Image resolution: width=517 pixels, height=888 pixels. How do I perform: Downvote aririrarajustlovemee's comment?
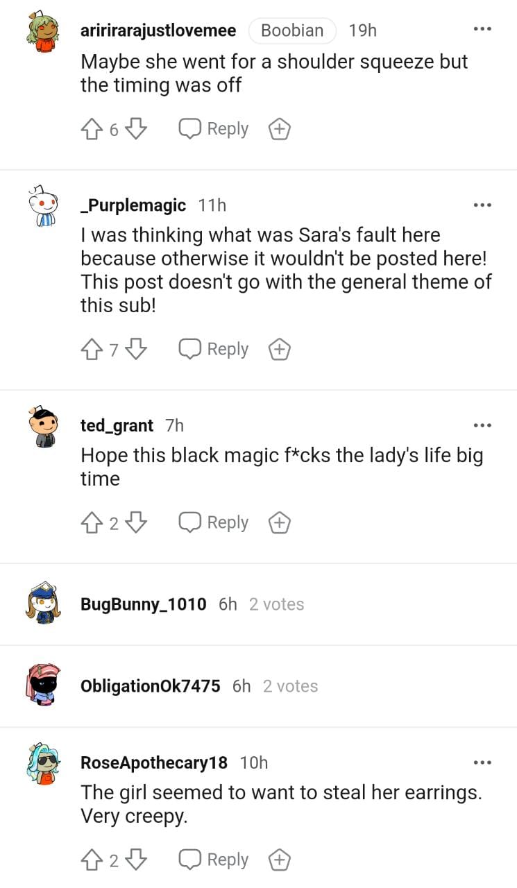[137, 129]
